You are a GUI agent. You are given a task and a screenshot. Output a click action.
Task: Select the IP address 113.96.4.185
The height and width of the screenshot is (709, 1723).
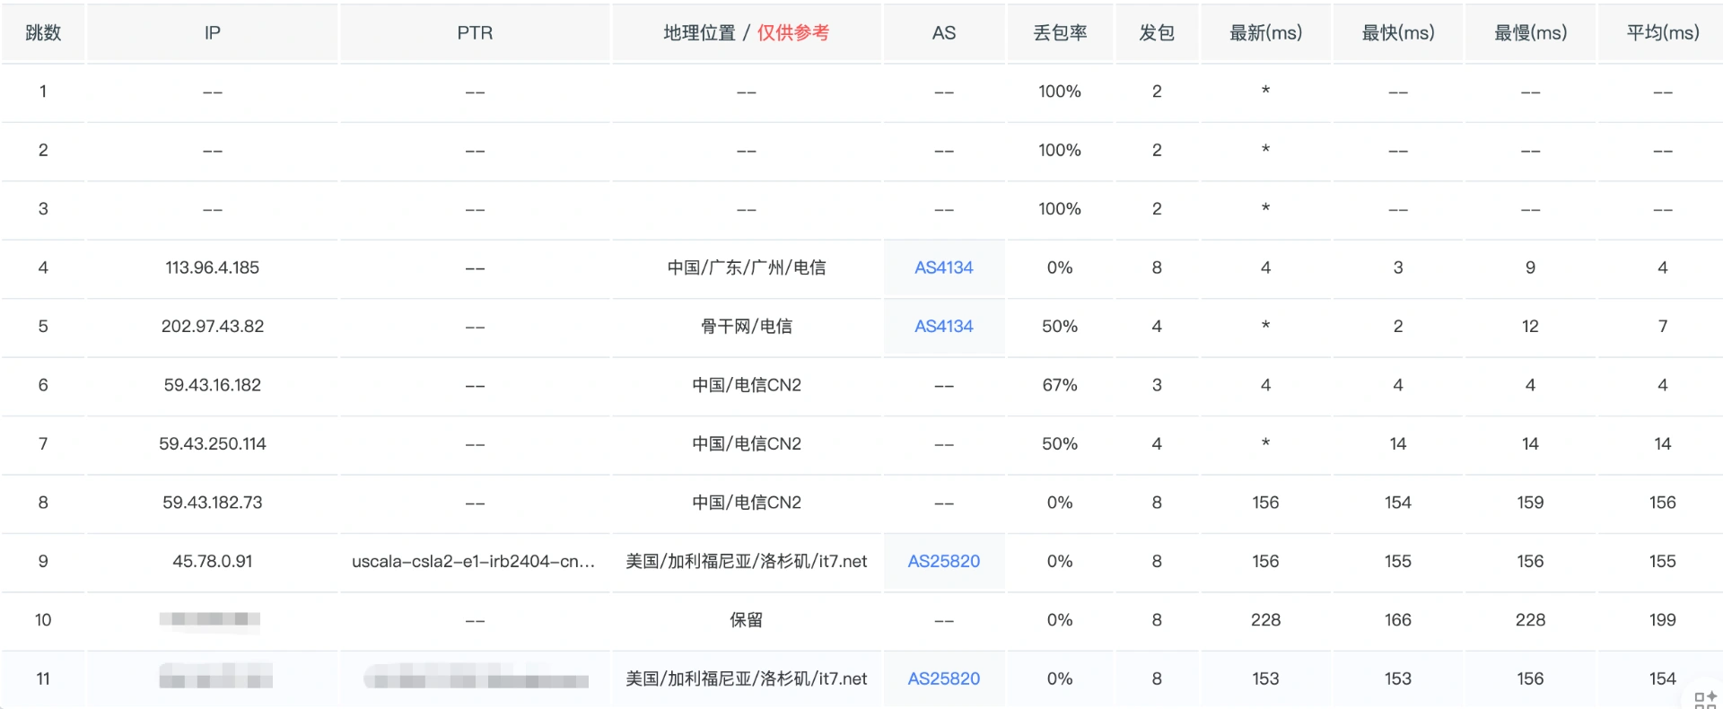tap(213, 267)
